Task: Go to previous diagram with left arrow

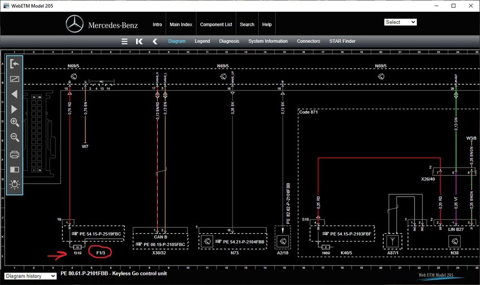Action: pyautogui.click(x=14, y=94)
